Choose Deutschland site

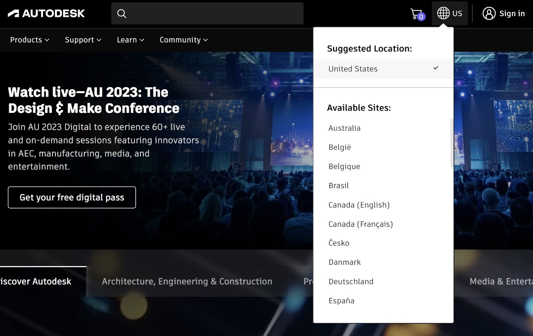point(351,281)
